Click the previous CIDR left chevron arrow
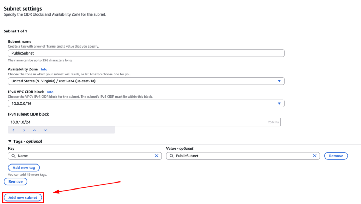Viewport: 361px width, 204px height. pyautogui.click(x=13, y=130)
